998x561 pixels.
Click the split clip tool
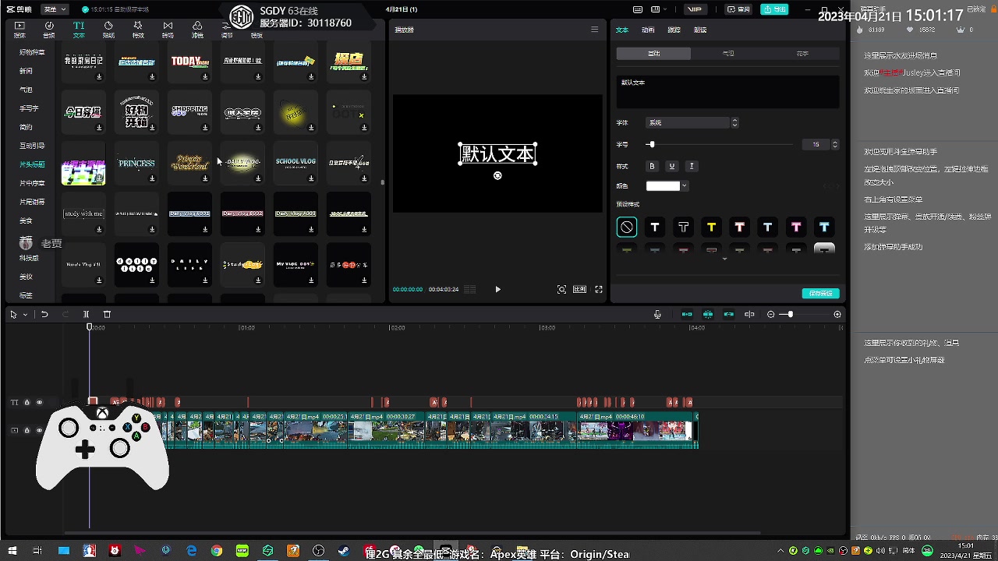[86, 314]
